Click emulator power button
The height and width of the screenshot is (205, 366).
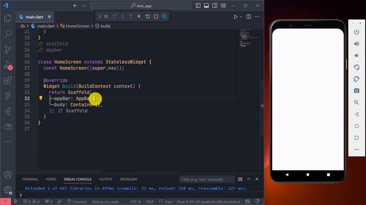coord(356,32)
